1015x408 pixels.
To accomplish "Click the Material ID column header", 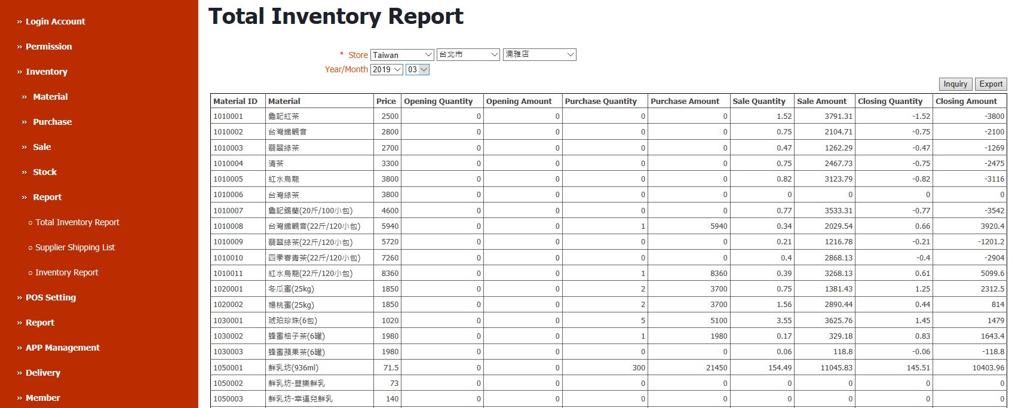I will [x=238, y=101].
